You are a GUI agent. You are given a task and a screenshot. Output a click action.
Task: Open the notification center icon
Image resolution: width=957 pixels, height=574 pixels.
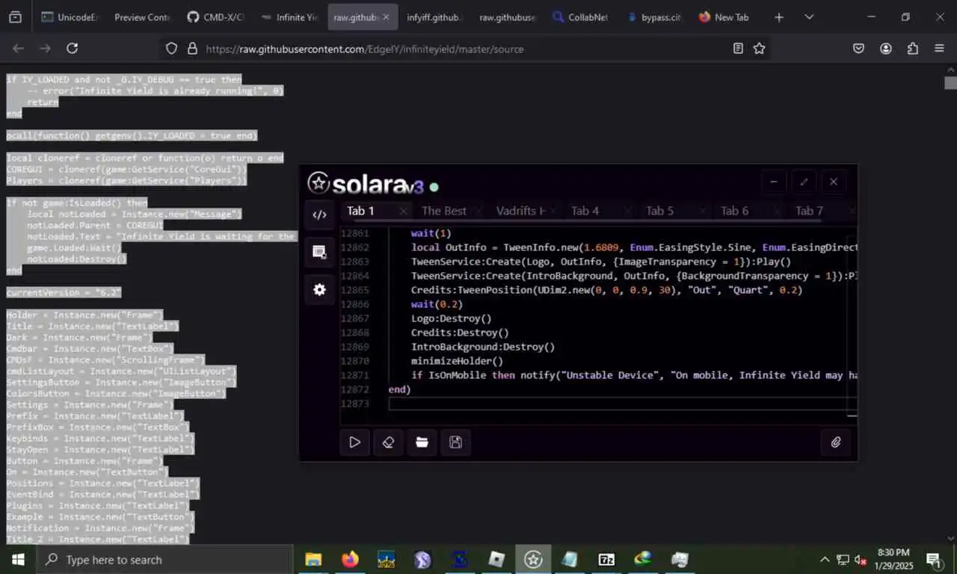coord(934,559)
